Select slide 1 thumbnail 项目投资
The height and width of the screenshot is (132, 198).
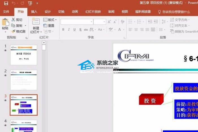click(x=23, y=55)
